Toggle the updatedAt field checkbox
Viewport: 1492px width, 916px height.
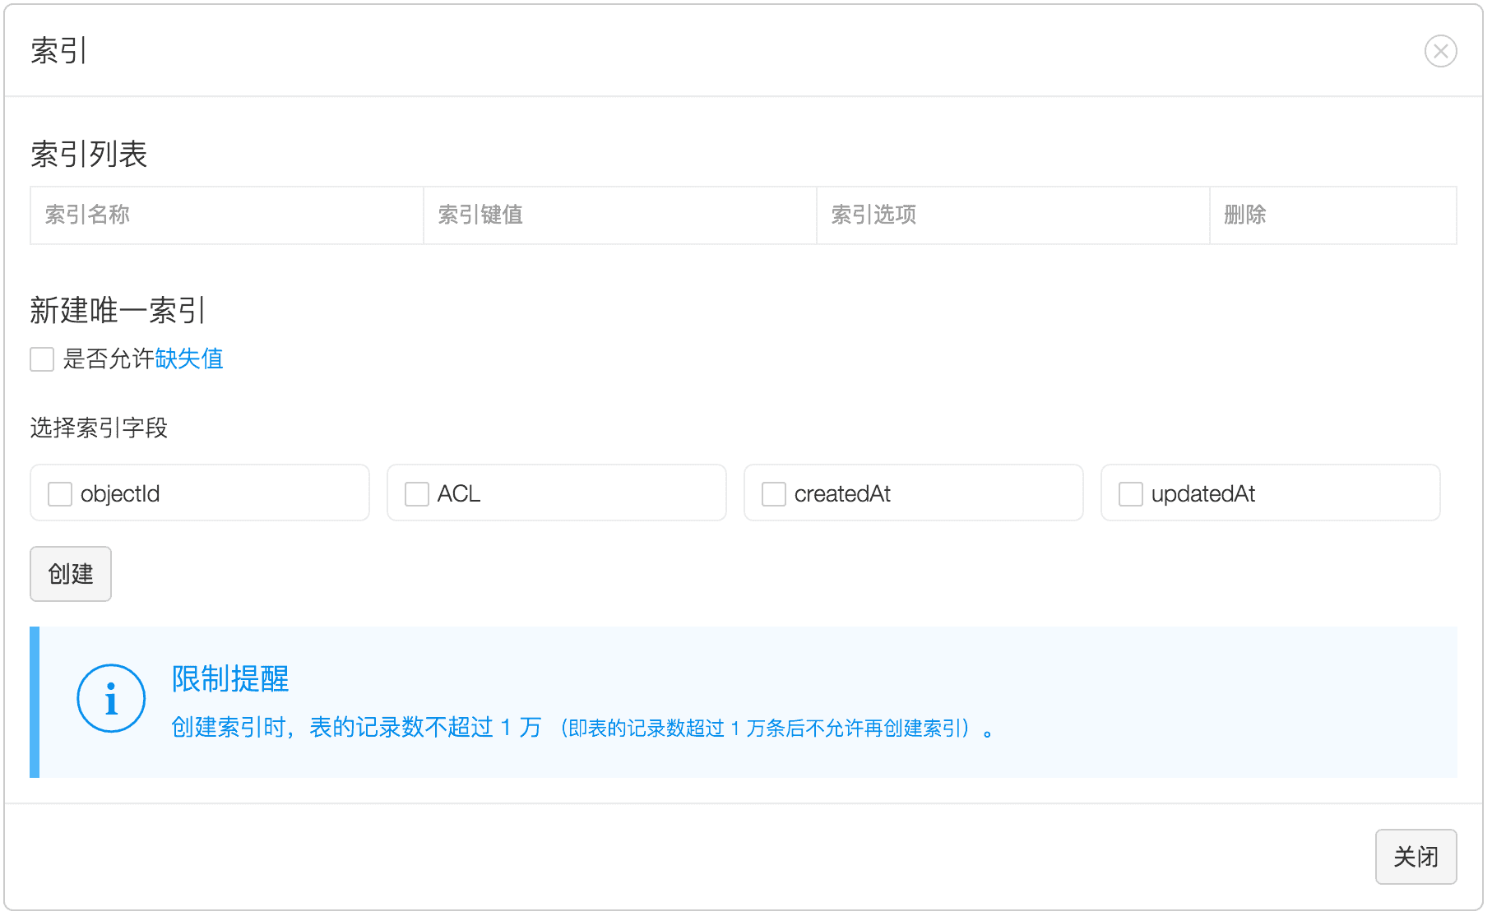coord(1131,494)
